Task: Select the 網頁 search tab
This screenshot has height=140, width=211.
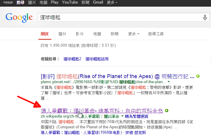Action: [45, 34]
